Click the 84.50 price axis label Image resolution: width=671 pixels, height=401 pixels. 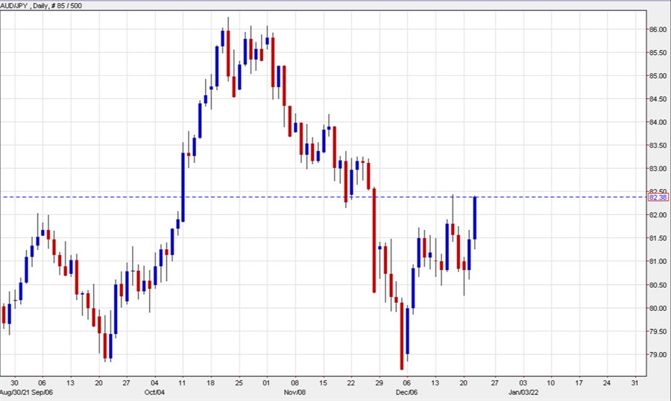pos(658,99)
